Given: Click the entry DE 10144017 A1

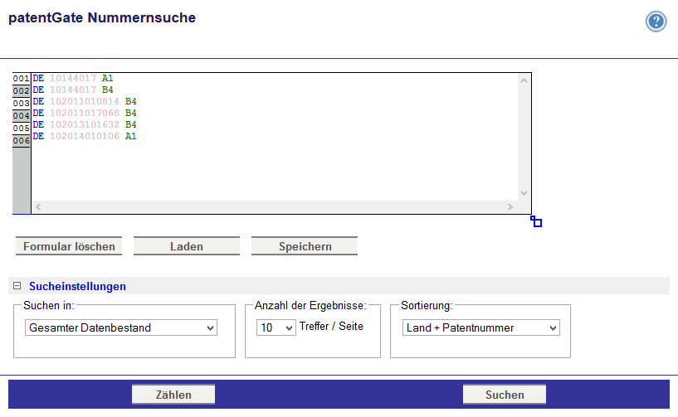Looking at the screenshot, I should click(73, 78).
